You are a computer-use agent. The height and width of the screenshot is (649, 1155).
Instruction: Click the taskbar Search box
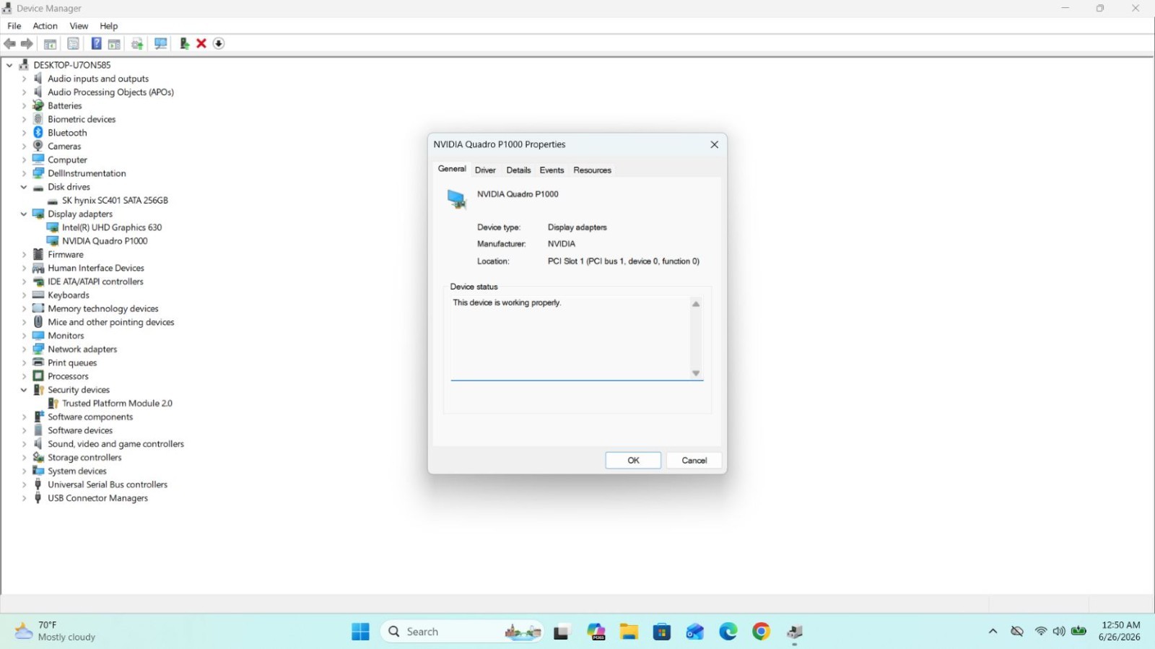tap(462, 632)
